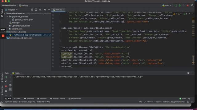197x110 pixels.
Task: Click the wrench icon in Run panel
Action: coord(6,81)
